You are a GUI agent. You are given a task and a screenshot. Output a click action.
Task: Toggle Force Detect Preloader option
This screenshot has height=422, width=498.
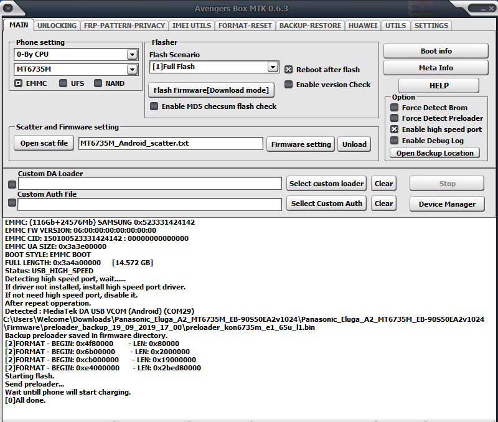pos(394,118)
